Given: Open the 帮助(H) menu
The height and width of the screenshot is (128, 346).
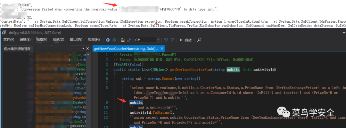Looking at the screenshot, I should pyautogui.click(x=94, y=40).
